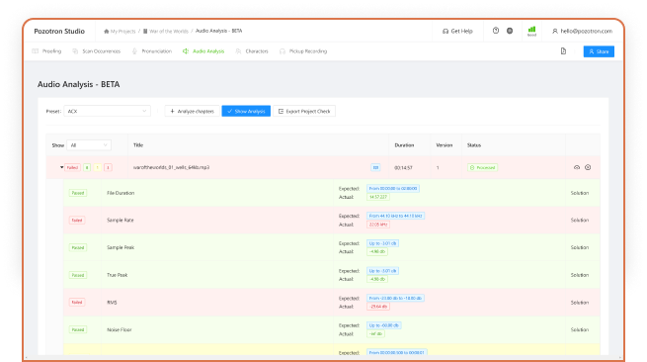Click Export Project Check button
Screen dimensions: 647x362
pyautogui.click(x=304, y=111)
